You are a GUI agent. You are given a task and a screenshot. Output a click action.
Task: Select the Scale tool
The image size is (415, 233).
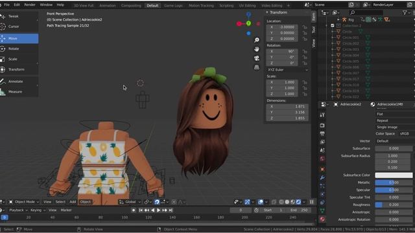pos(19,59)
